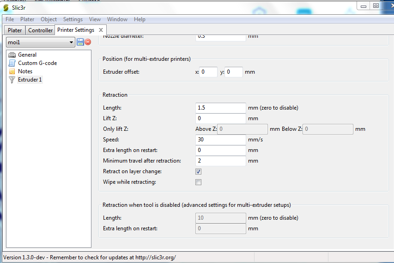Click the "Retraction" group heading
Image resolution: width=394 pixels, height=263 pixels.
(x=115, y=95)
